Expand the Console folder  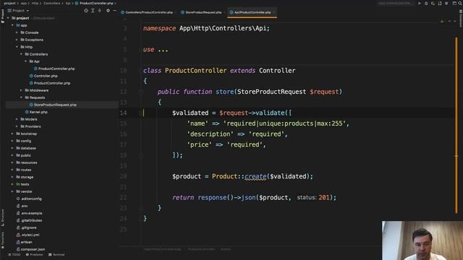pyautogui.click(x=17, y=32)
